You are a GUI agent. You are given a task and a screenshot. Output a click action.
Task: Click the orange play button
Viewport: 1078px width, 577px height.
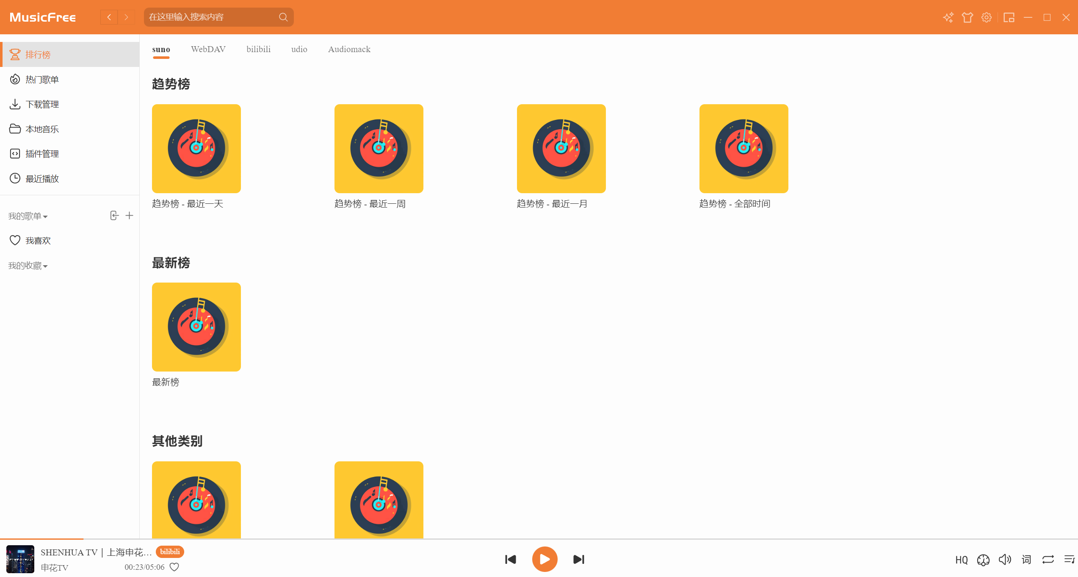(545, 559)
